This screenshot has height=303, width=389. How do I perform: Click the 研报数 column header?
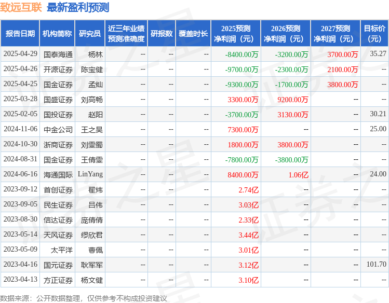[162, 33]
